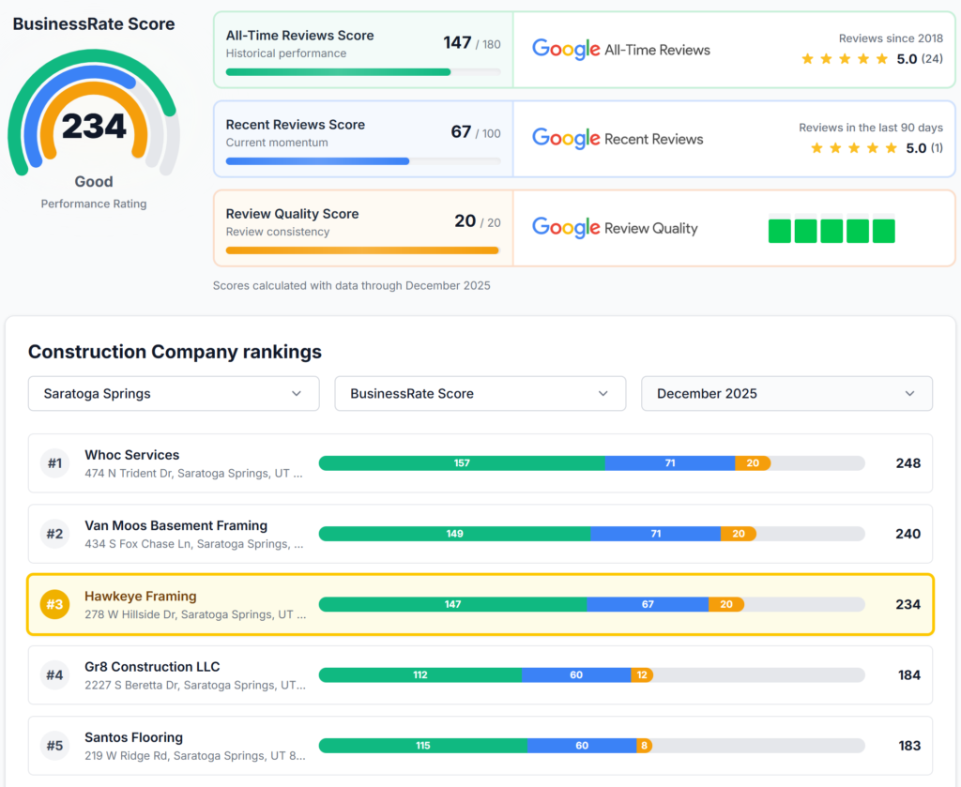Open Van Moos Basement Framing listing
Viewport: 961px width, 787px height.
click(175, 525)
